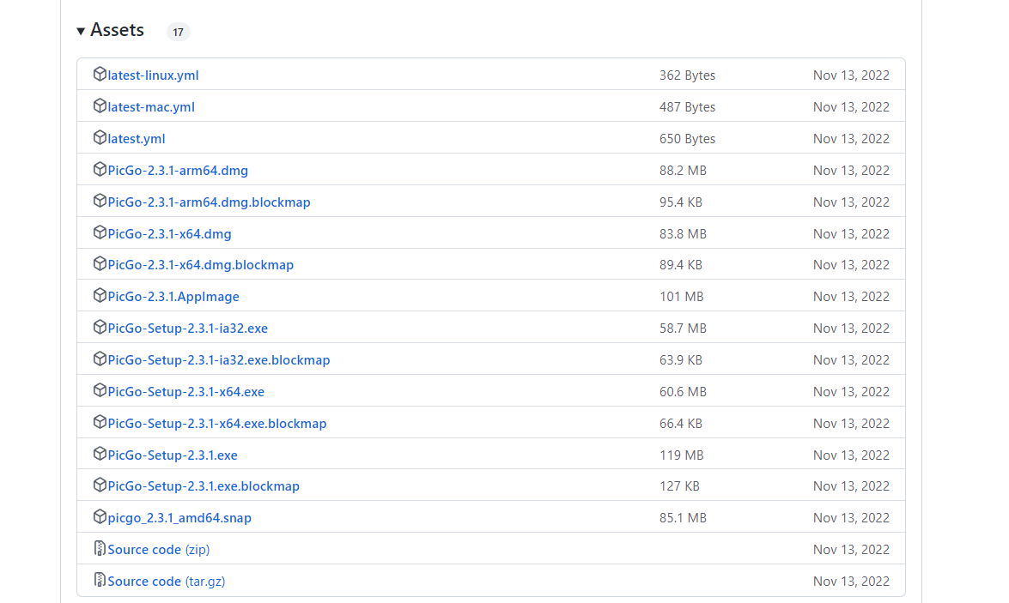The height and width of the screenshot is (603, 1009).
Task: Collapse the Assets section triangle
Action: (81, 31)
